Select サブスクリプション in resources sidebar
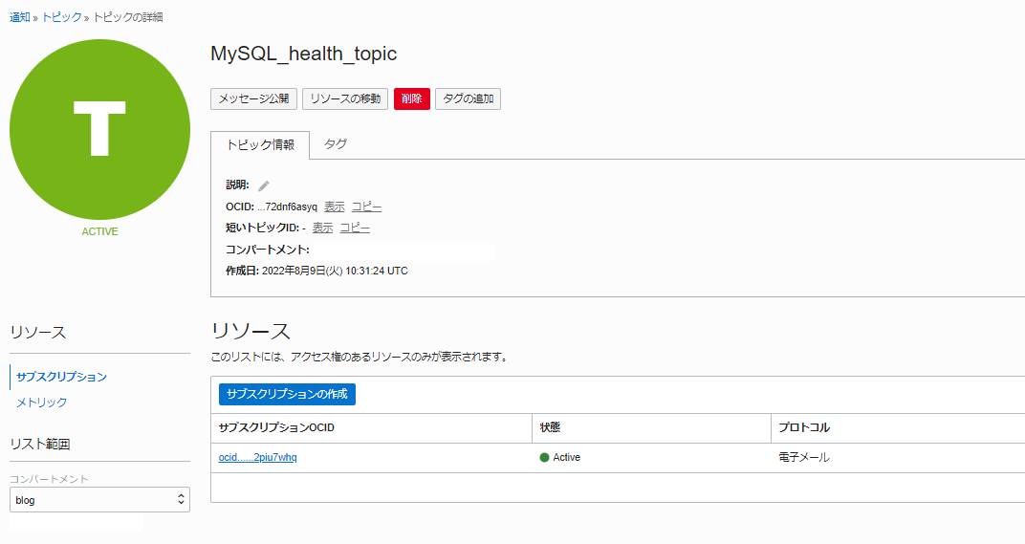The height and width of the screenshot is (544, 1025). point(61,377)
